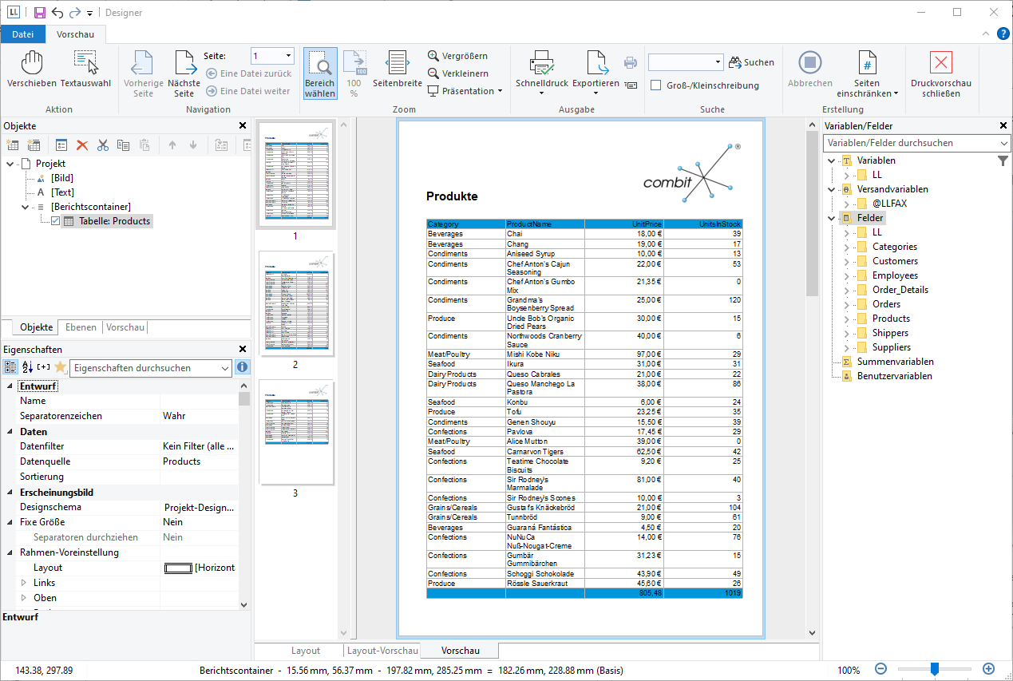The height and width of the screenshot is (681, 1013).
Task: Click the Suchen button
Action: pos(751,62)
